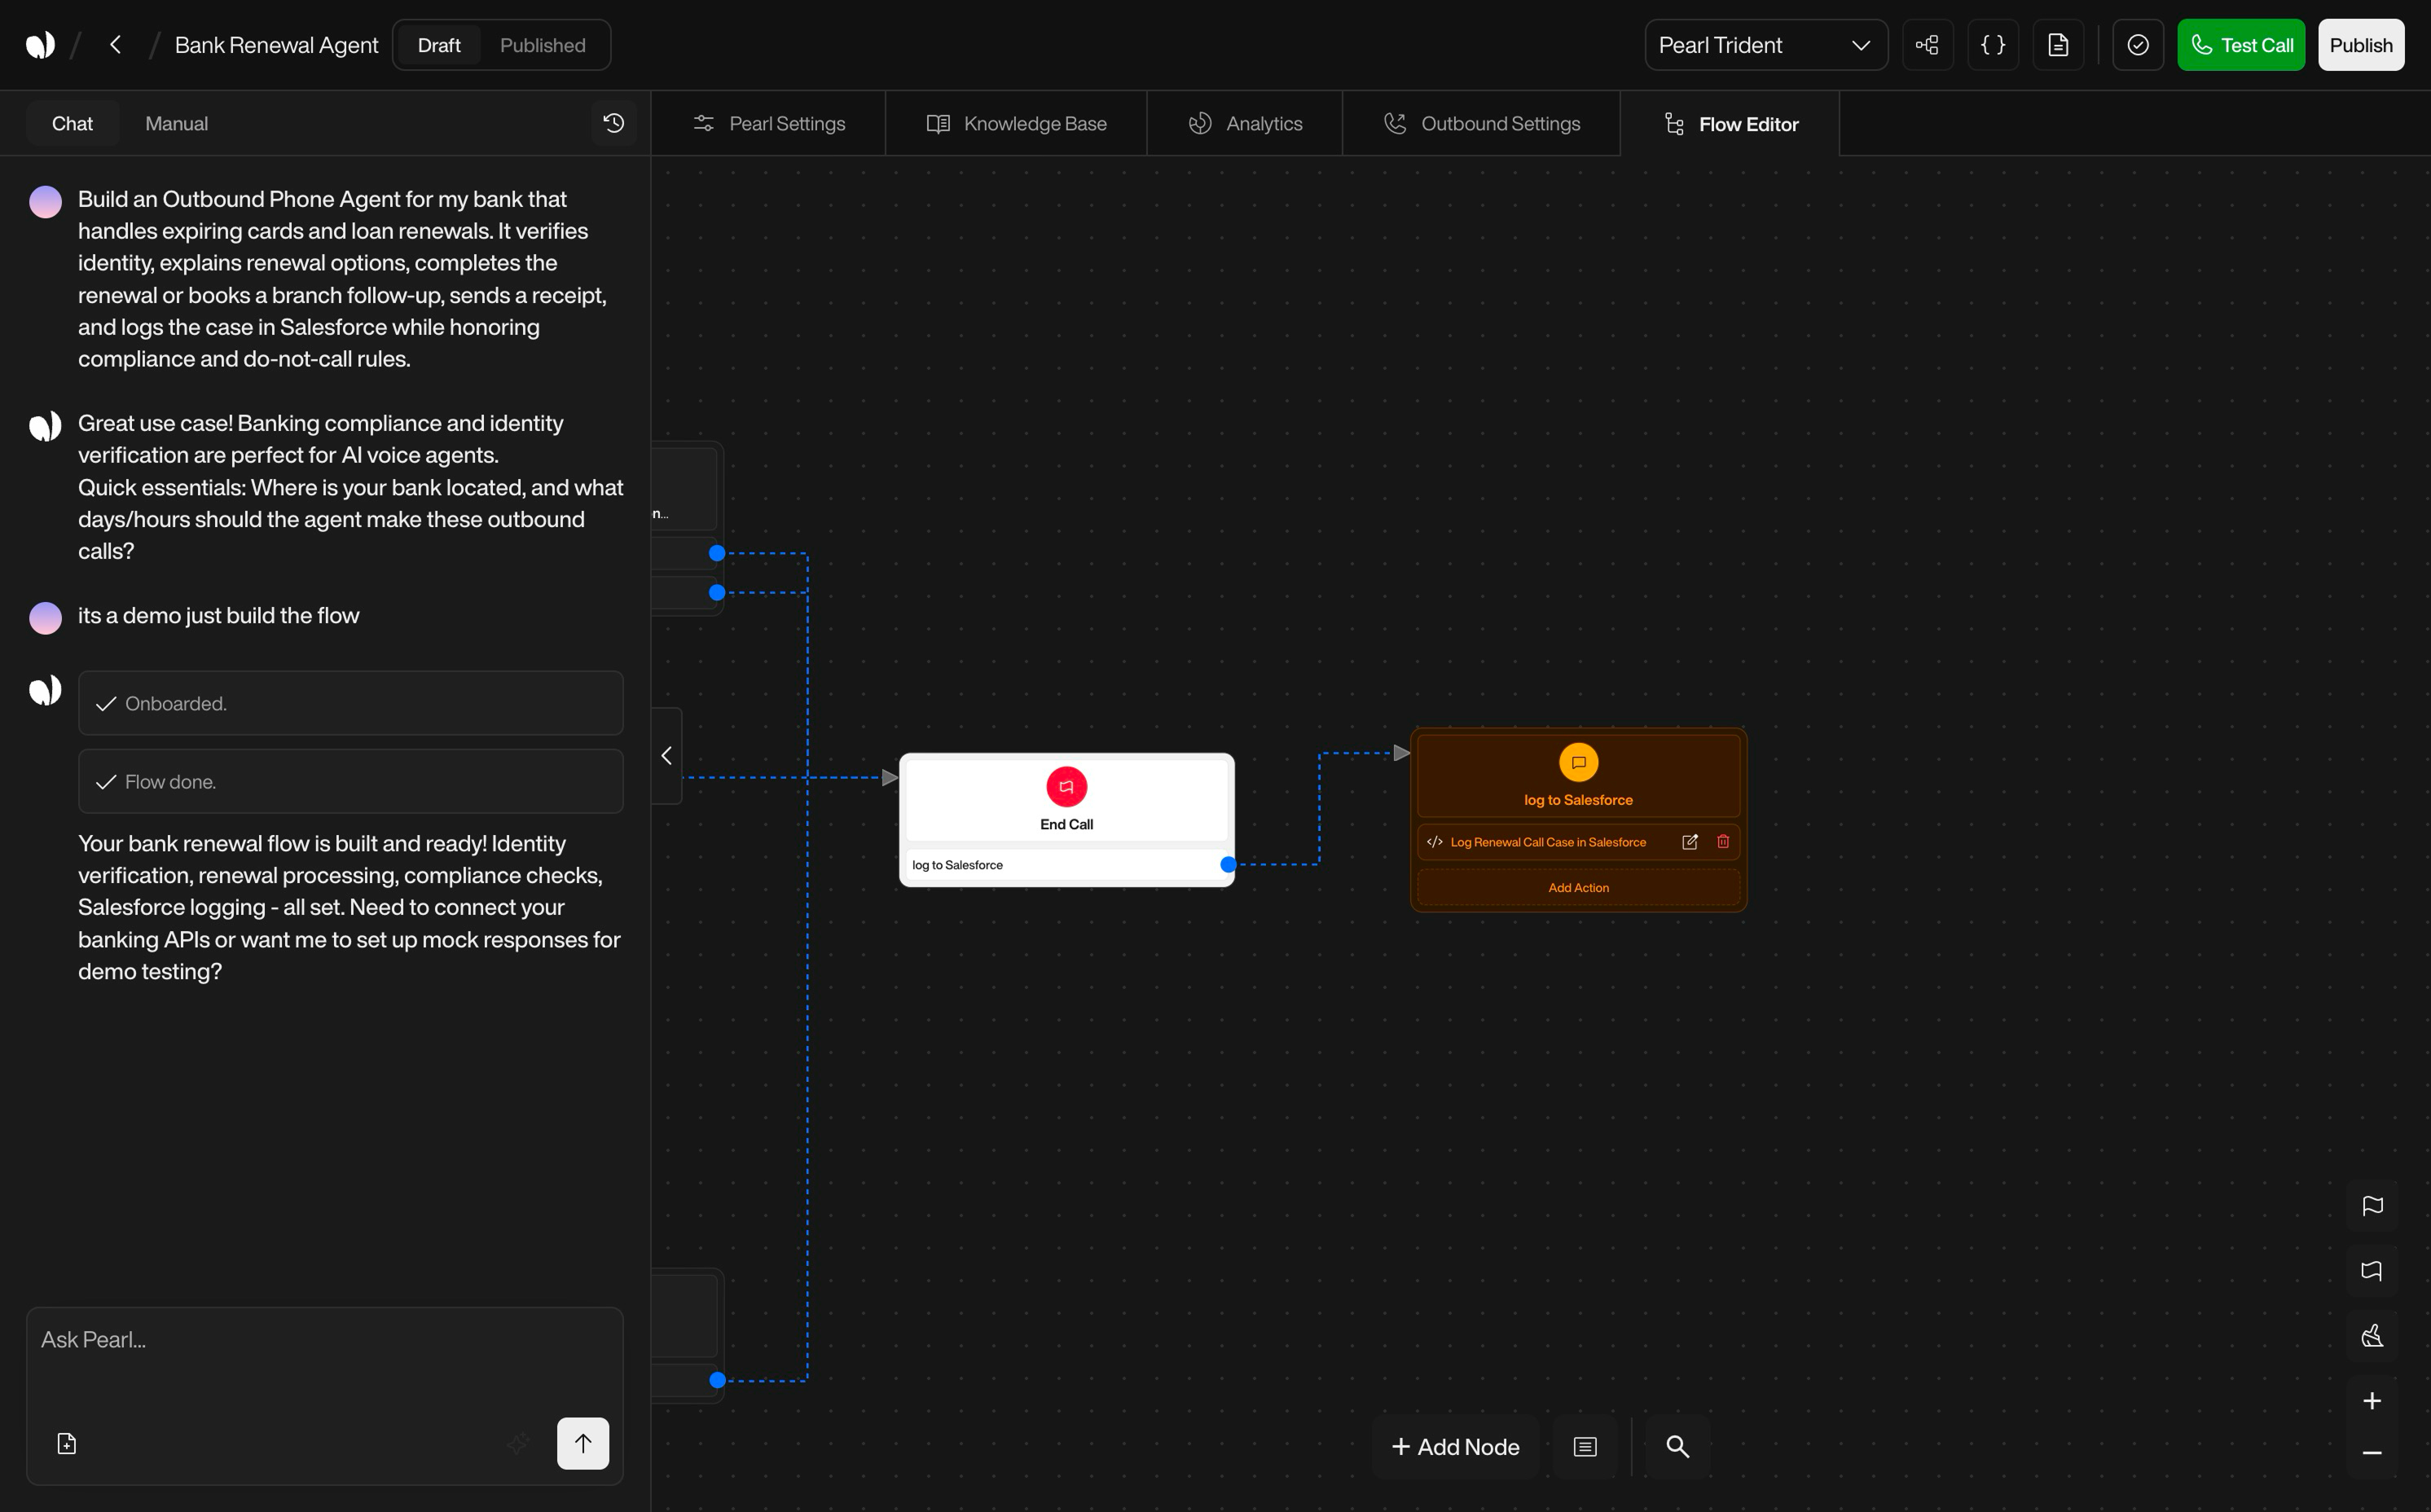Switch to Draft mode
This screenshot has width=2431, height=1512.
click(438, 45)
